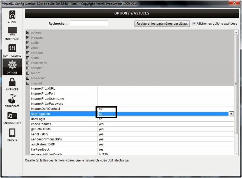
Task: Select the autoRefreshDRM setting
Action: 43,144
